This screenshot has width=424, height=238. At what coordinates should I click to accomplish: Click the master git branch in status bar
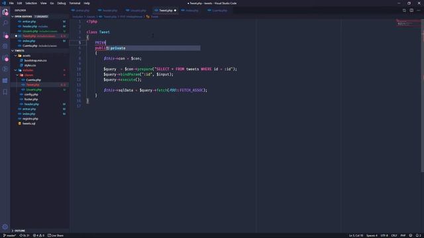[9, 235]
